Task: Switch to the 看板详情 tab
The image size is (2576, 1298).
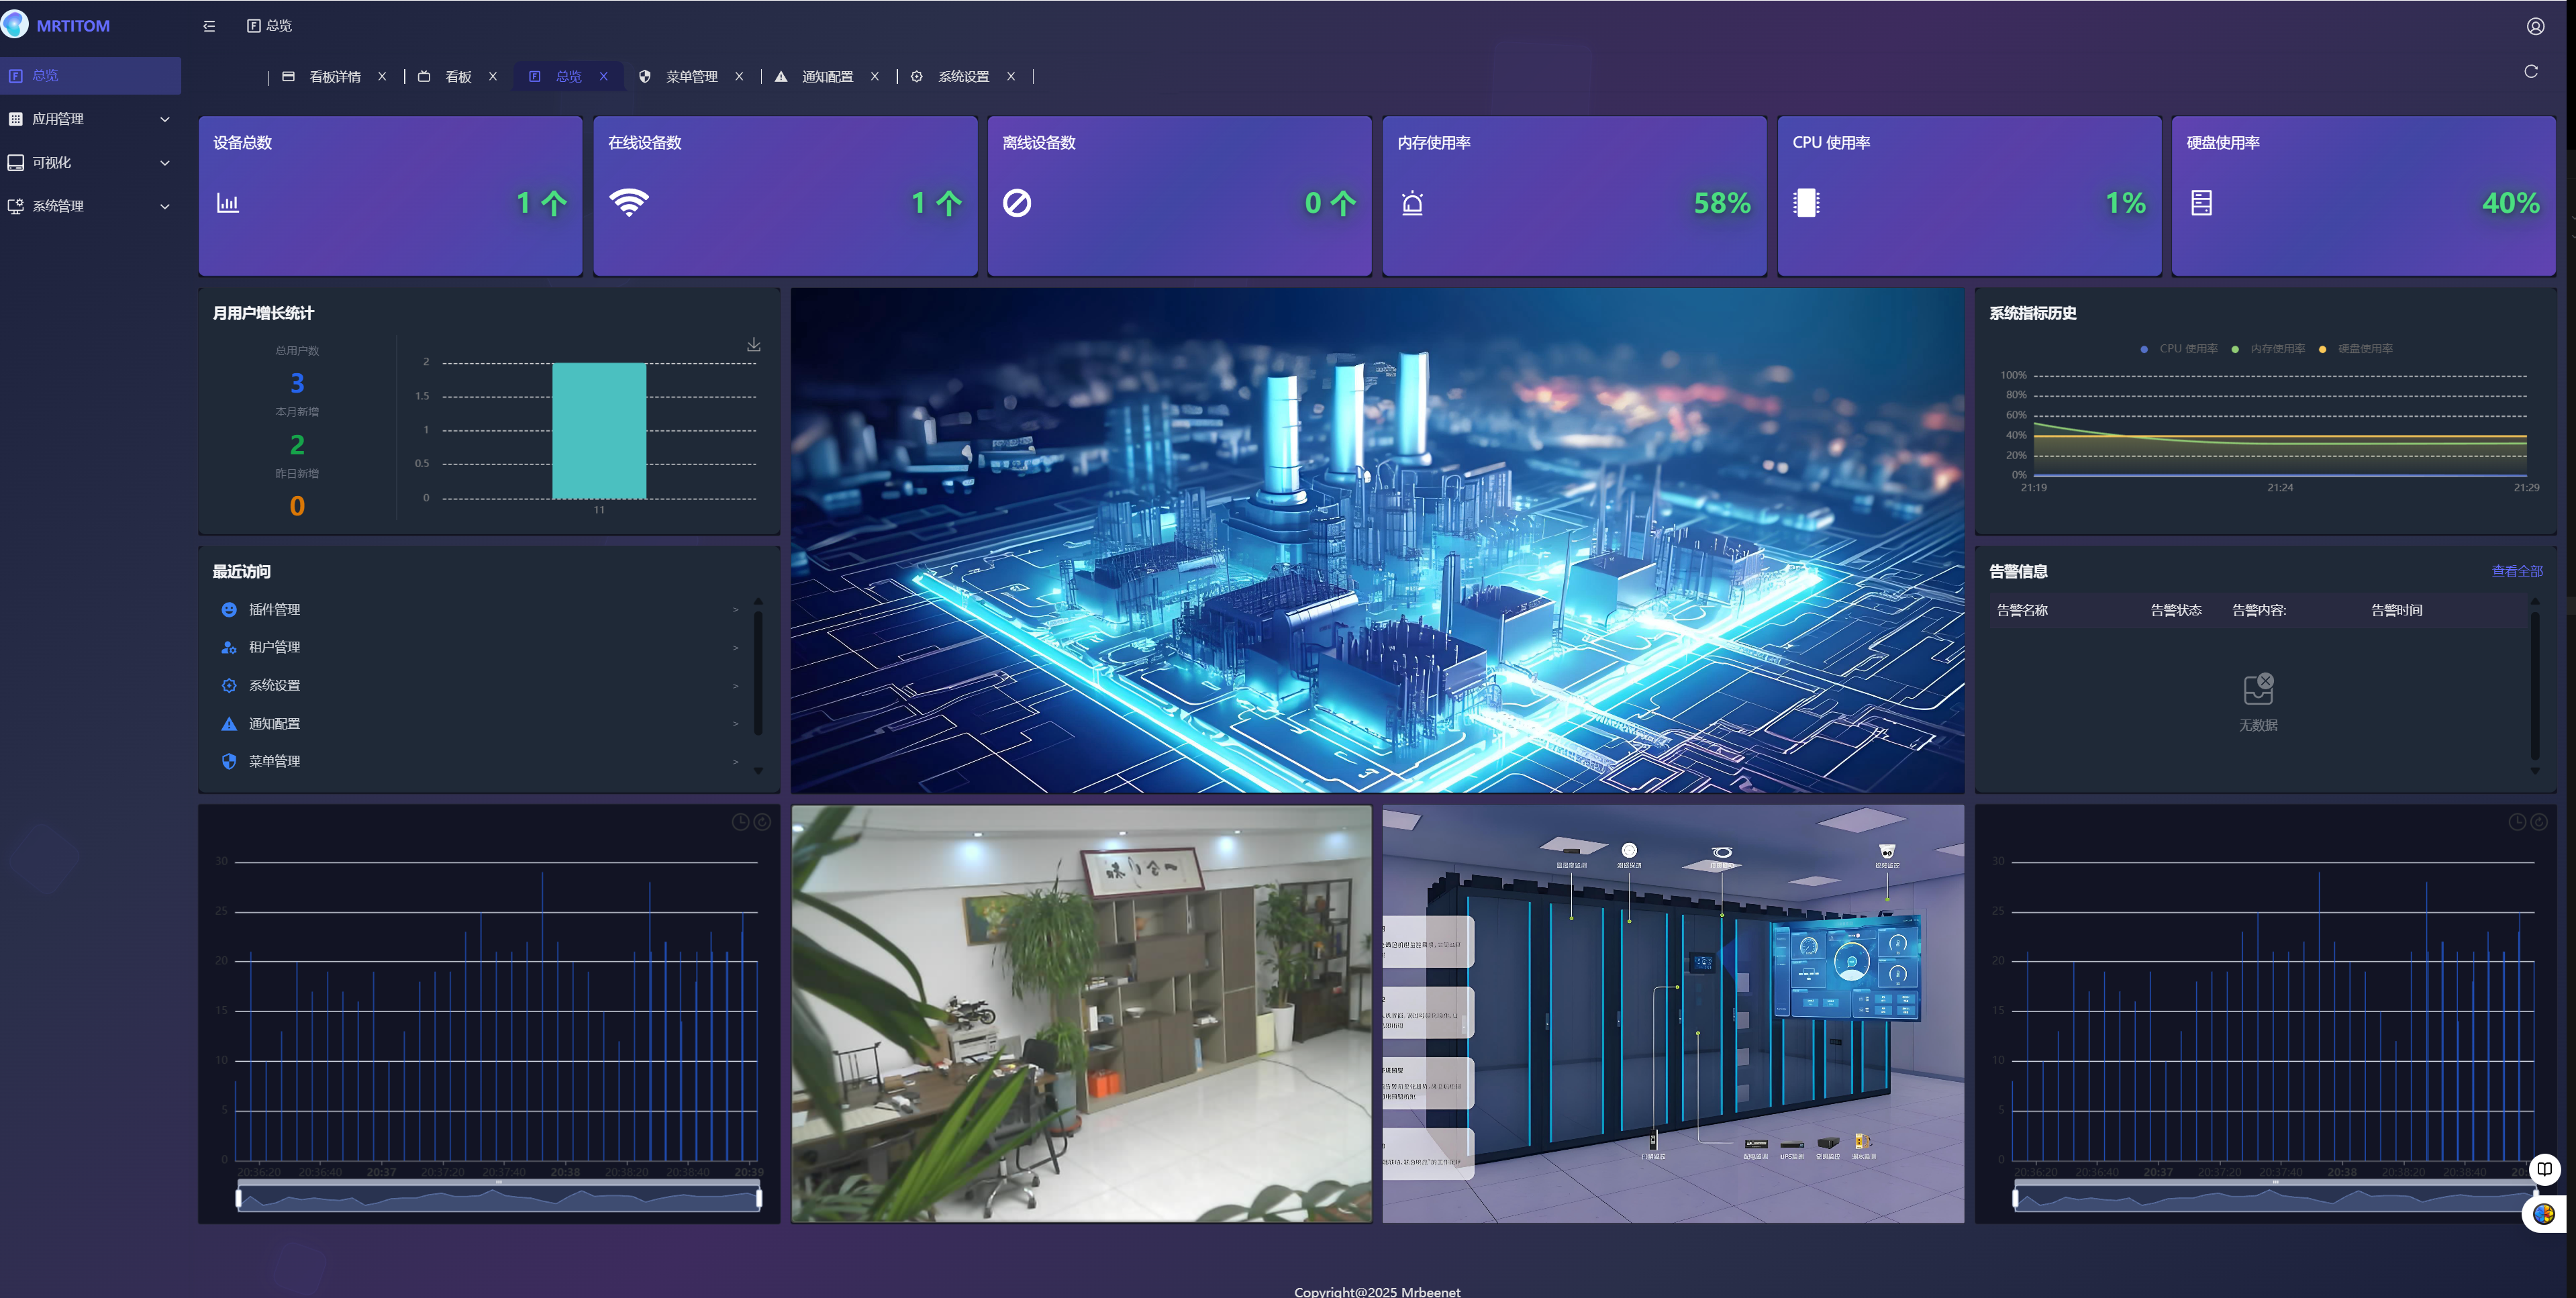Action: [x=334, y=77]
